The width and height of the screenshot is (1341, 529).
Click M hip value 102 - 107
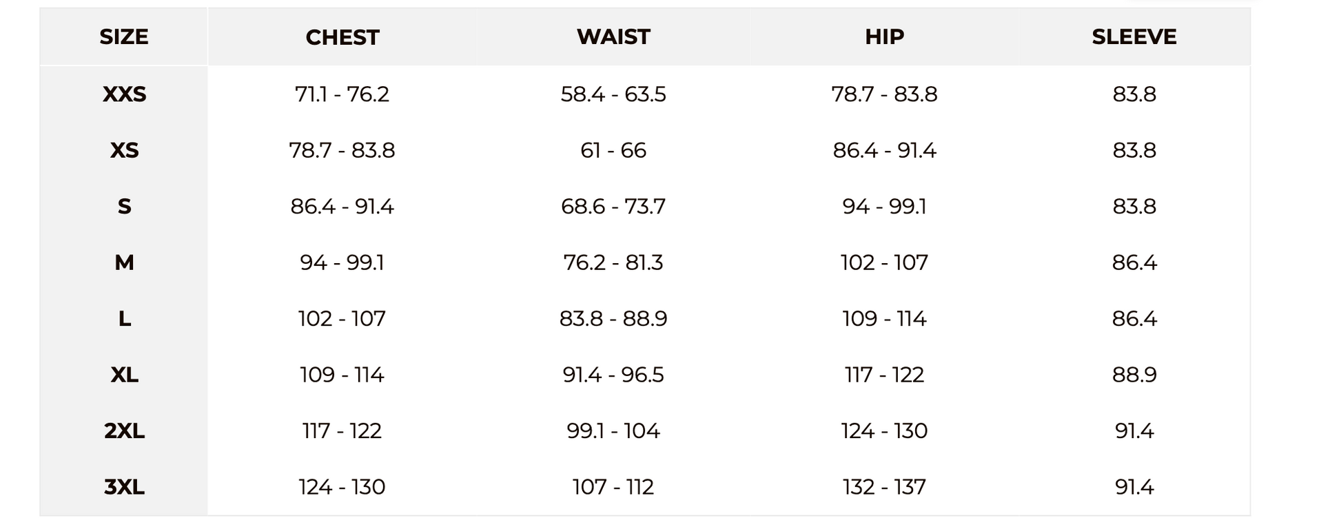click(884, 262)
